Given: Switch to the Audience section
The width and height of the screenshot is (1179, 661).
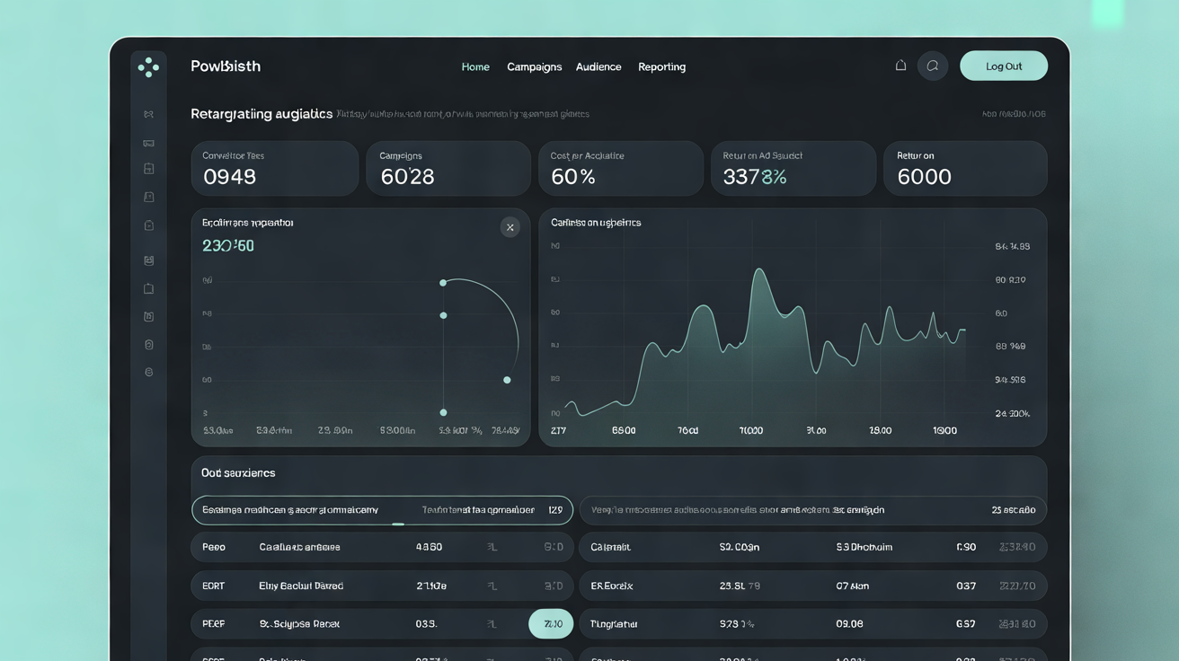Looking at the screenshot, I should (598, 66).
